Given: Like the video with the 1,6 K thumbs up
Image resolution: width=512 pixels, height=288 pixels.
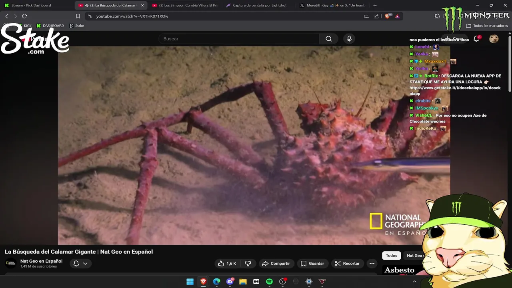Looking at the screenshot, I should 227,263.
